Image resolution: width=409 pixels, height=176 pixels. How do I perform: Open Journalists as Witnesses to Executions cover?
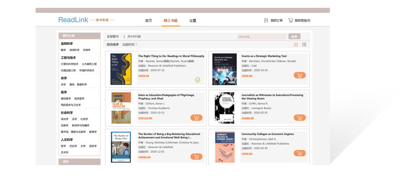[x=225, y=108]
